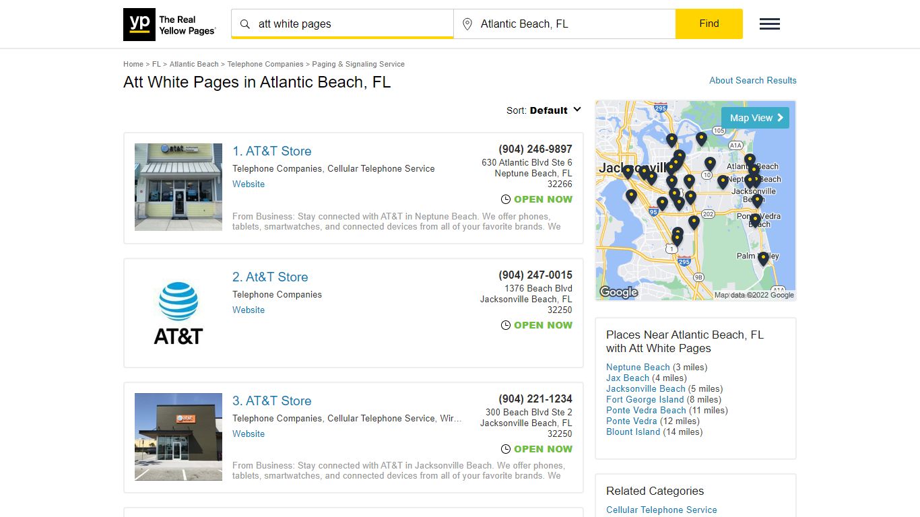Open Jacksonville Beach nearby place link
The height and width of the screenshot is (517, 920).
645,388
